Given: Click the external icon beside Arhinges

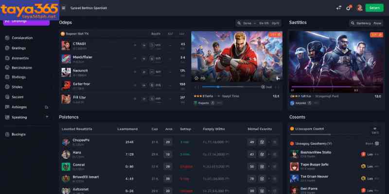Looking at the screenshot, I should pos(46,107).
